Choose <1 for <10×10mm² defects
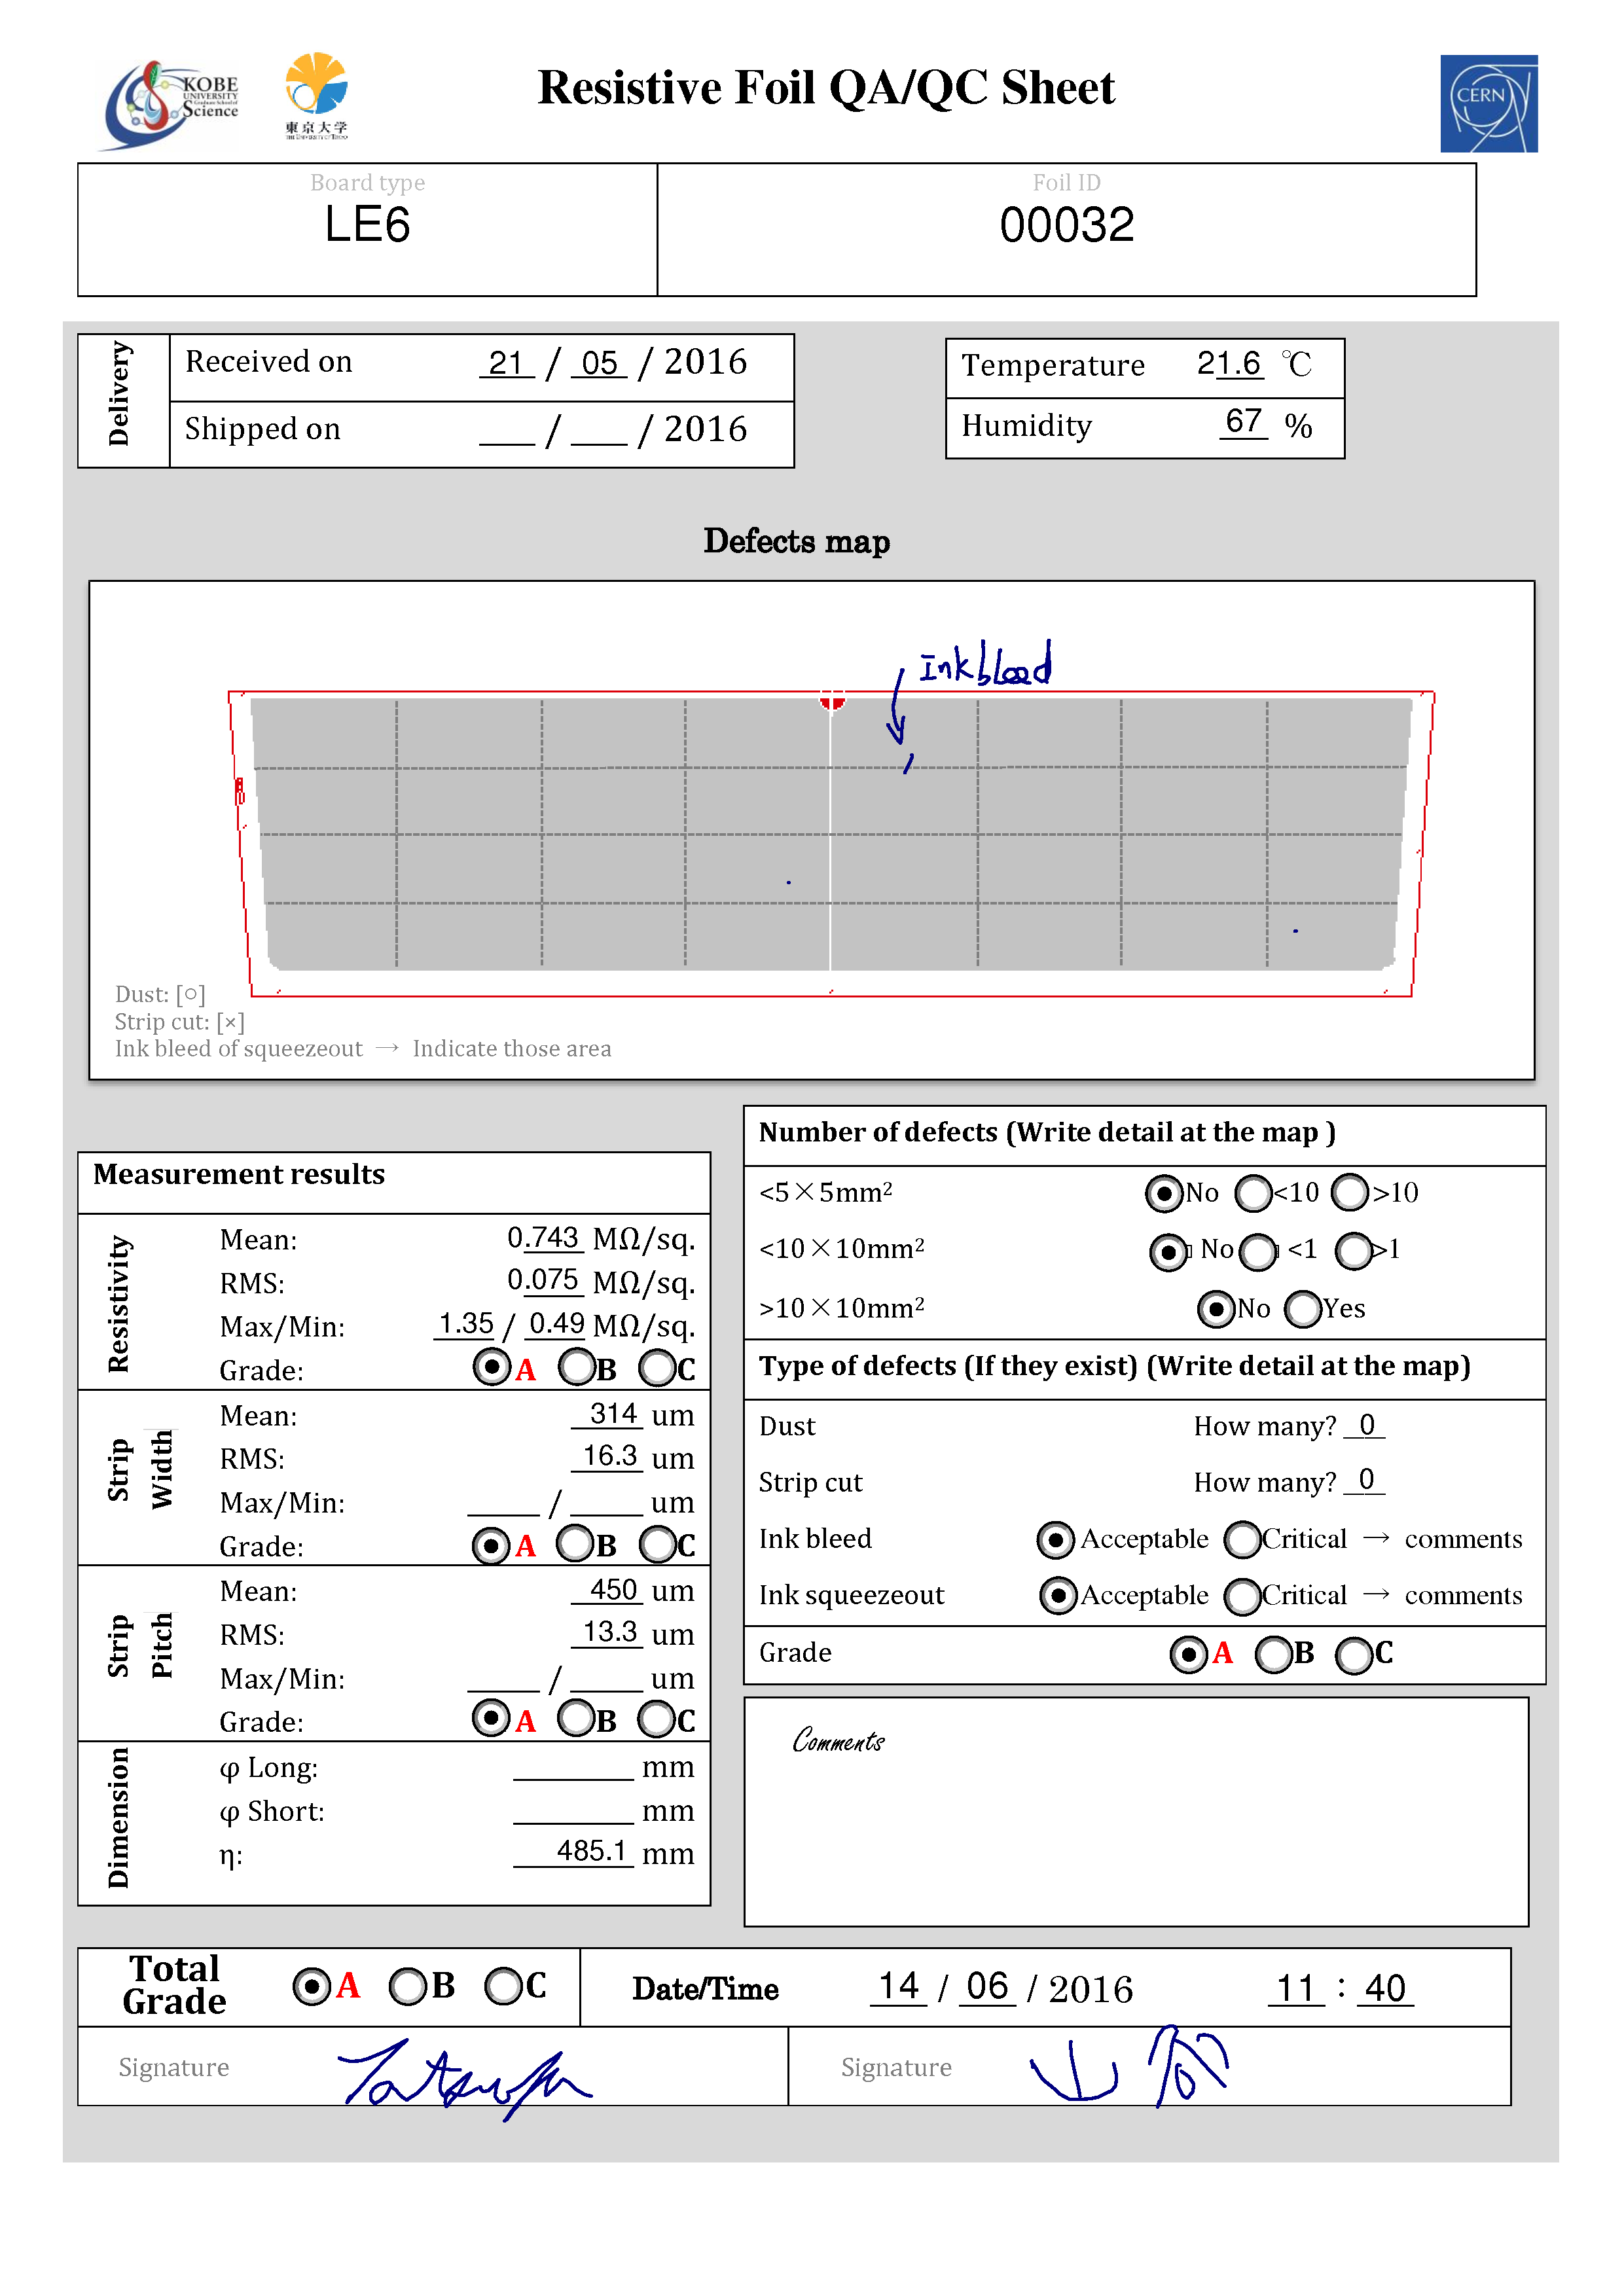1624x2296 pixels. coord(1258,1251)
